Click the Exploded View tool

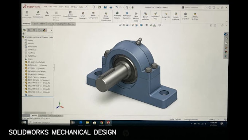(x=155, y=16)
